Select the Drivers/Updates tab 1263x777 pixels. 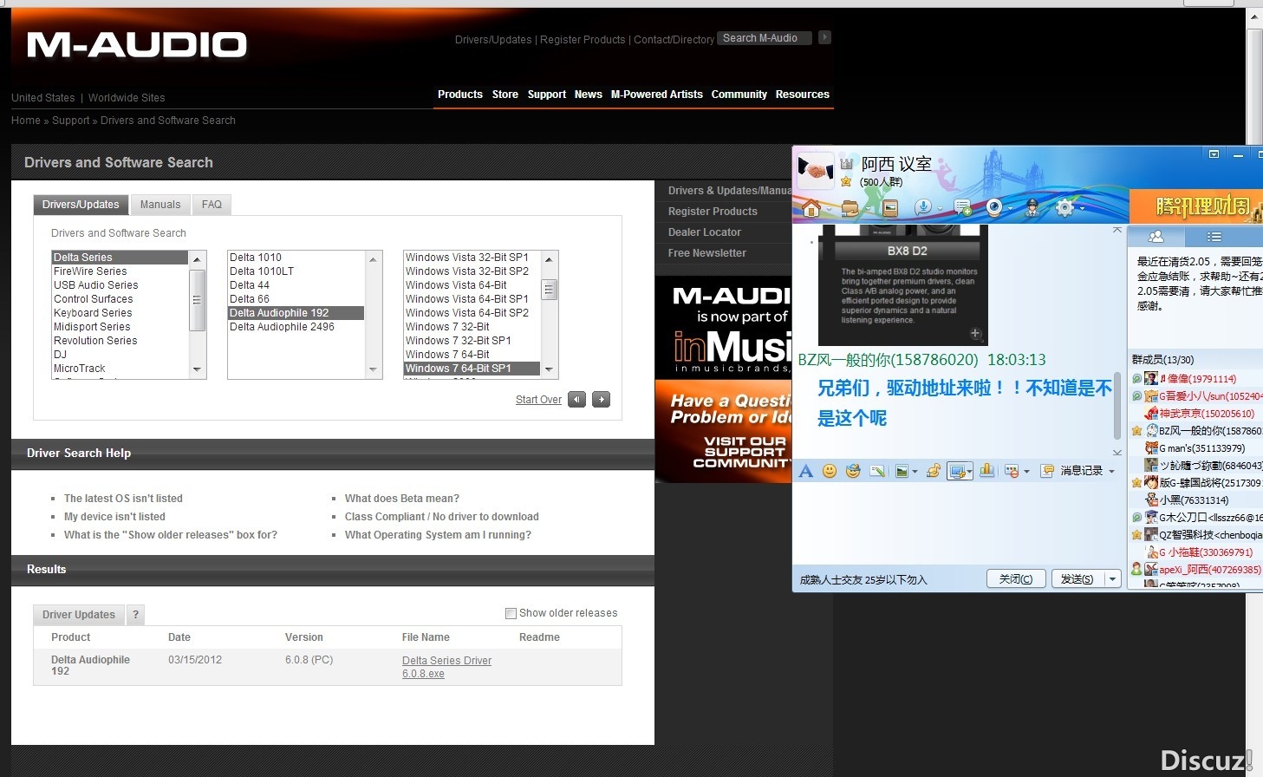(x=81, y=205)
